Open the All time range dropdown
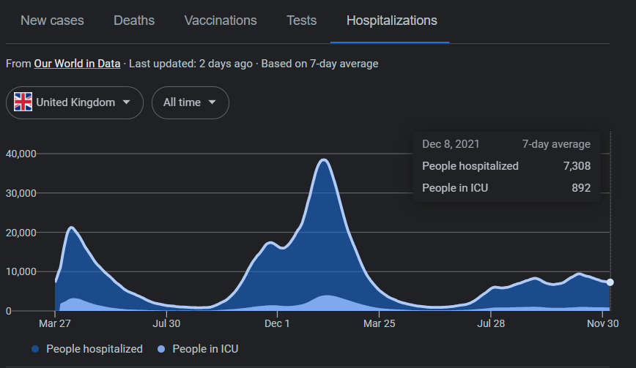The image size is (636, 368). [x=191, y=103]
